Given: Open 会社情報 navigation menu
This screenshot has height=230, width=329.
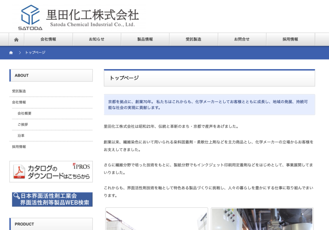Looking at the screenshot, I should pyautogui.click(x=49, y=40).
